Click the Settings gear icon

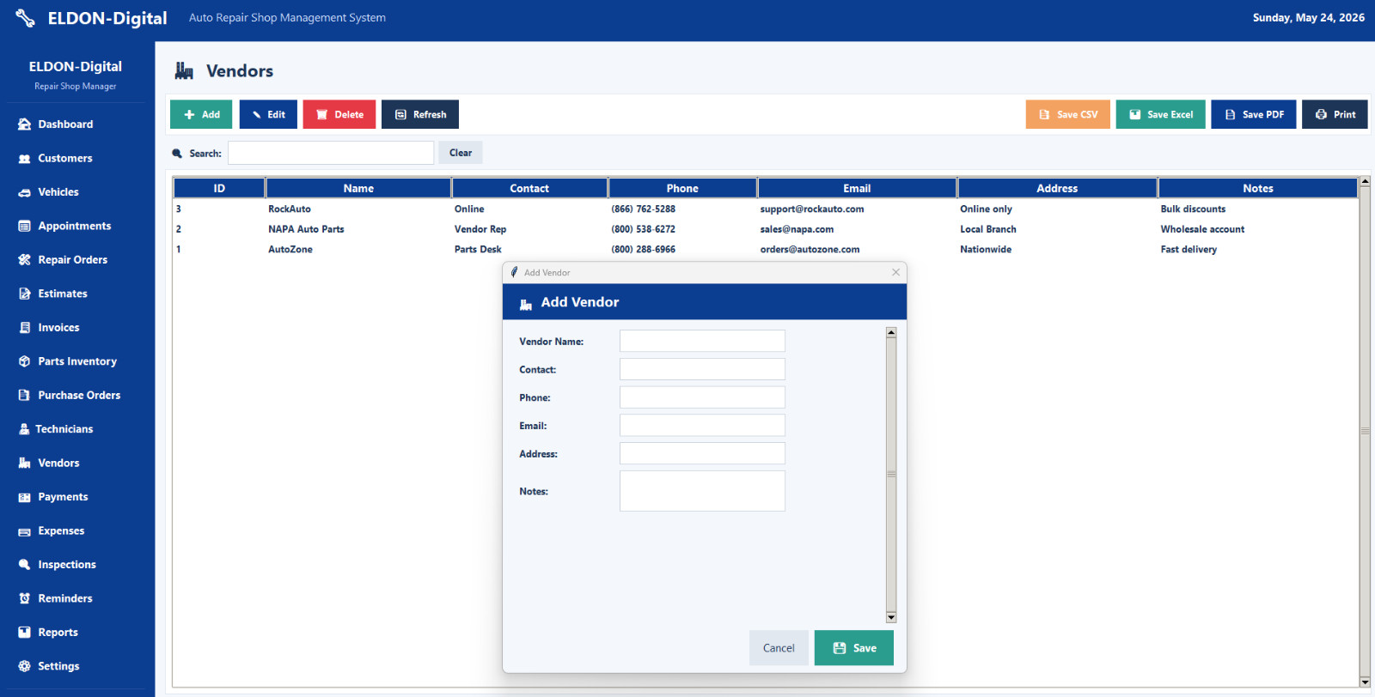24,666
